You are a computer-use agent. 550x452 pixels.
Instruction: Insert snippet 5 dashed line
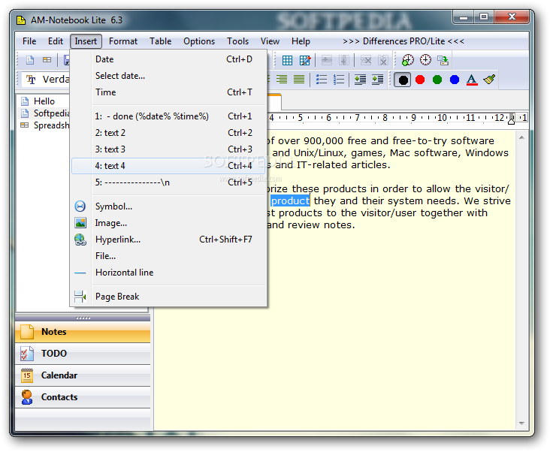(x=168, y=182)
